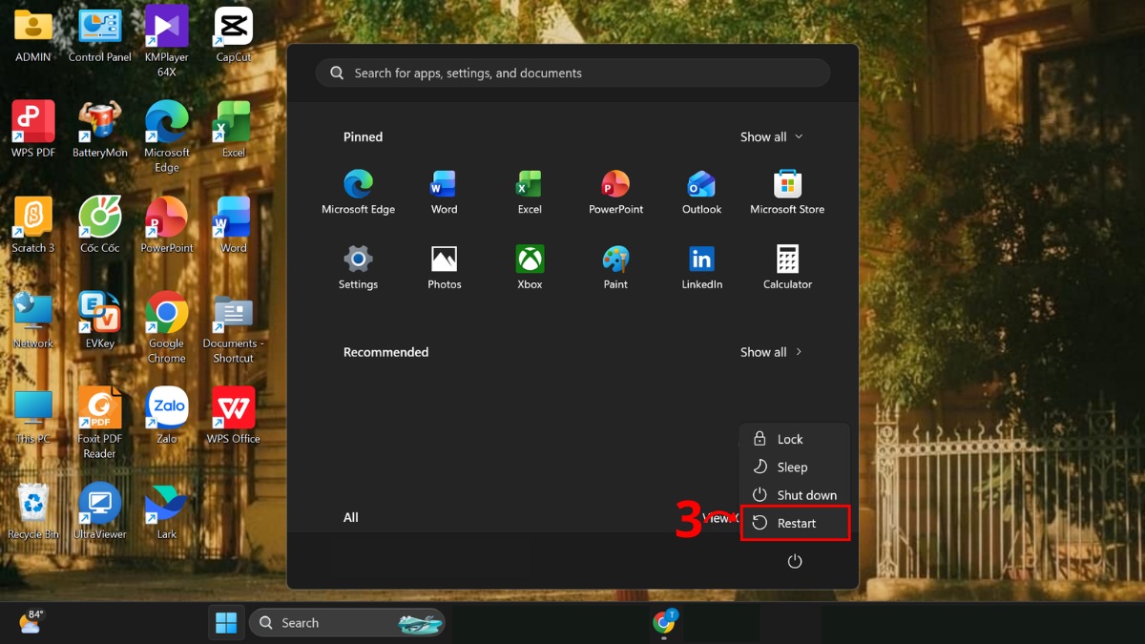The image size is (1145, 644).
Task: Launch Xbox app from pinned apps
Action: tap(530, 267)
